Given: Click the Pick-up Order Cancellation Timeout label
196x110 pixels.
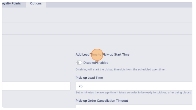Looking at the screenshot, I should coord(102,101).
